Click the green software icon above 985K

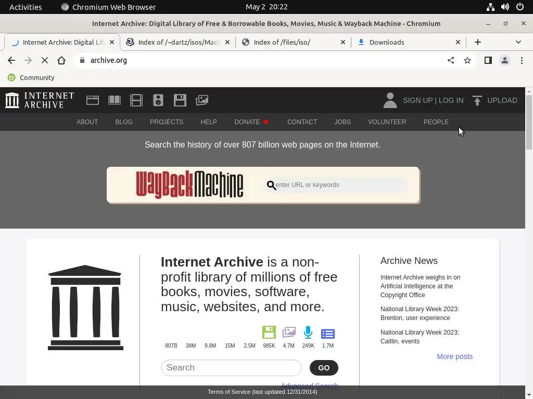coord(269,332)
